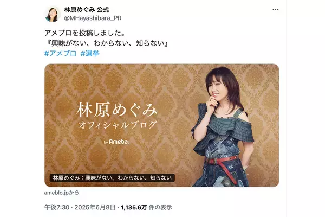The height and width of the screenshot is (217, 325).
Task: Click the 2025年6月8日 post date
Action: coord(95,207)
